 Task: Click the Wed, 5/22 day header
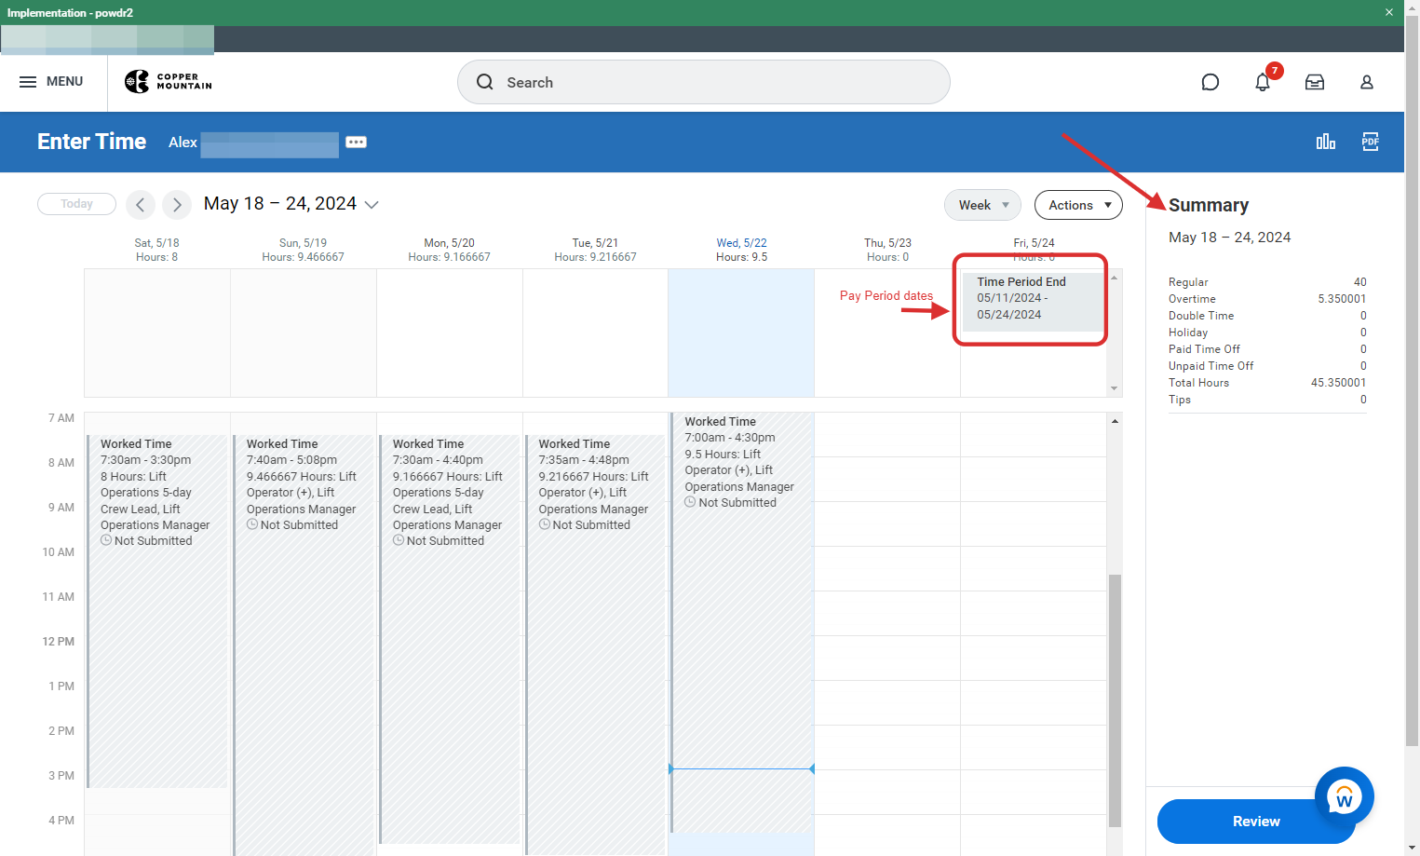click(x=742, y=243)
